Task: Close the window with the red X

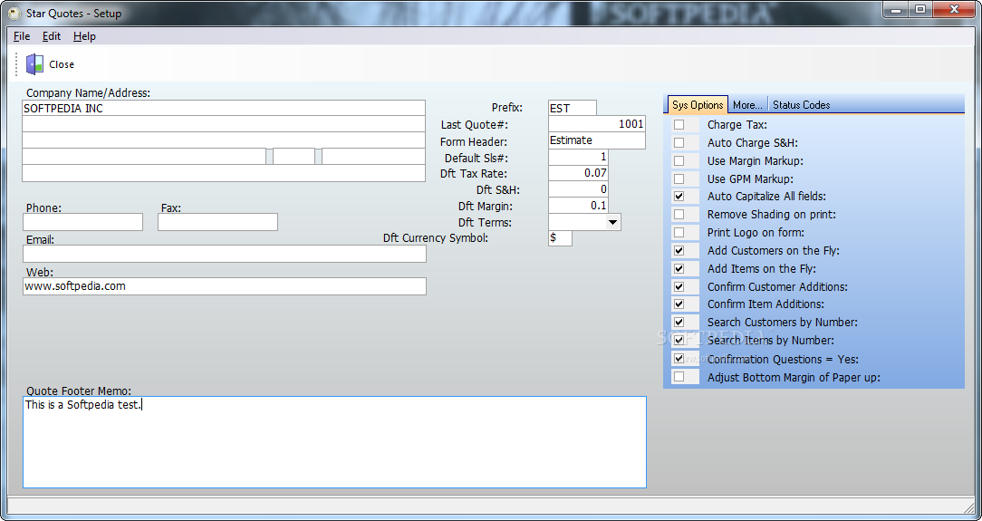Action: [955, 9]
